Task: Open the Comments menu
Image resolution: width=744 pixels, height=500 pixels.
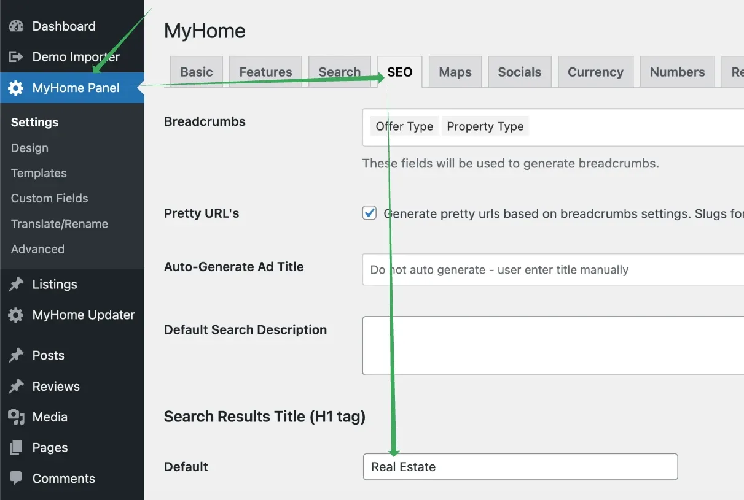Action: (72, 479)
